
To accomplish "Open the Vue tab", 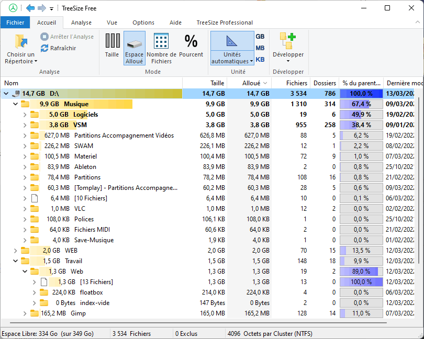I will pos(112,22).
